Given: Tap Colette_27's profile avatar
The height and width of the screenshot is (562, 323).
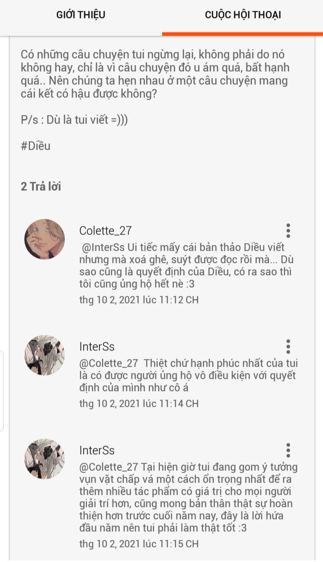Looking at the screenshot, I should coord(45,239).
